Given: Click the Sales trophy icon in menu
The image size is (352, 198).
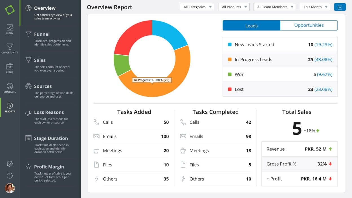Looking at the screenshot, I should click(x=28, y=60).
